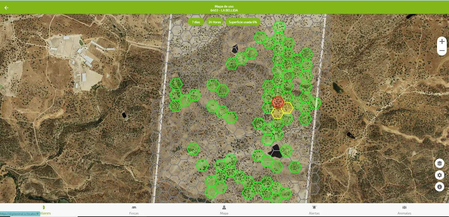The height and width of the screenshot is (217, 449).
Task: Show map info button
Action: click(439, 186)
